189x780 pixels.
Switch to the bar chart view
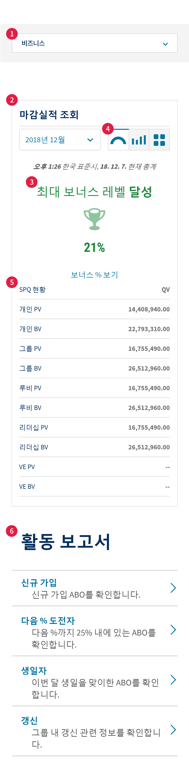click(139, 140)
